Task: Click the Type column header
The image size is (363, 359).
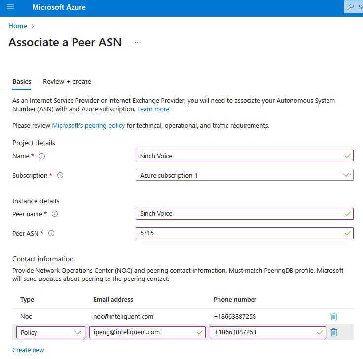Action: 27,300
